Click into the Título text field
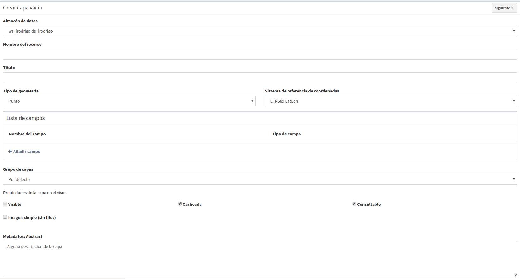Screen dimensions: 520x279 (260, 78)
